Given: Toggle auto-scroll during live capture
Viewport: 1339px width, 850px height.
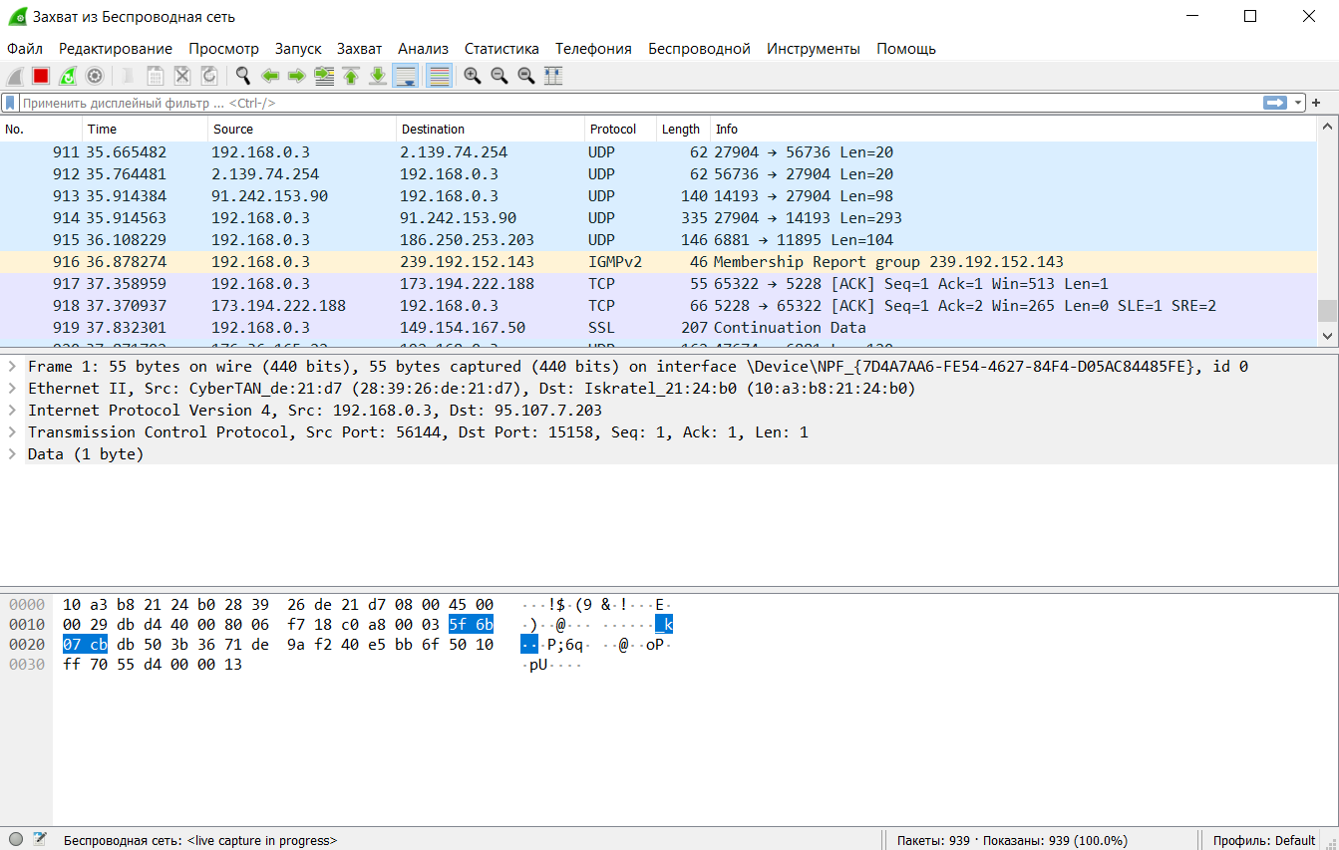Looking at the screenshot, I should (405, 76).
